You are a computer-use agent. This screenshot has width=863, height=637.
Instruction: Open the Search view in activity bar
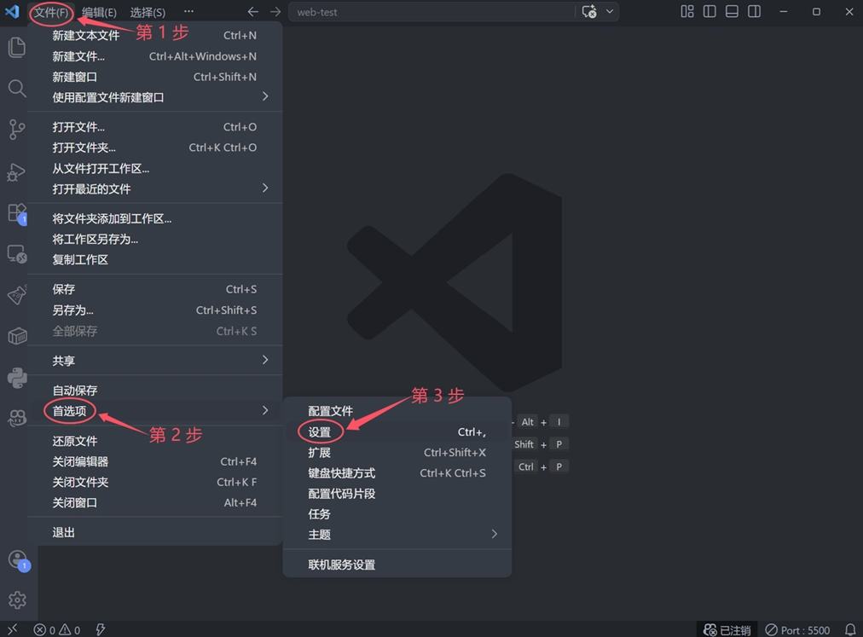(x=17, y=88)
